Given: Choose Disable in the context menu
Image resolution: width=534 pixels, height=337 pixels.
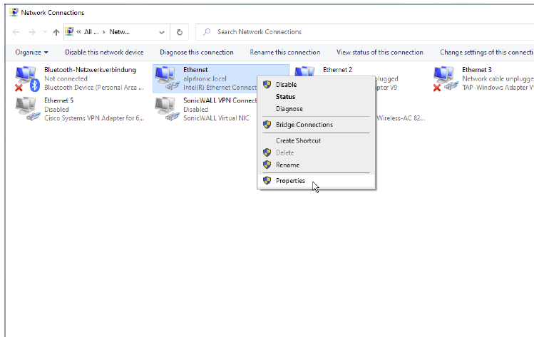Looking at the screenshot, I should (x=286, y=84).
